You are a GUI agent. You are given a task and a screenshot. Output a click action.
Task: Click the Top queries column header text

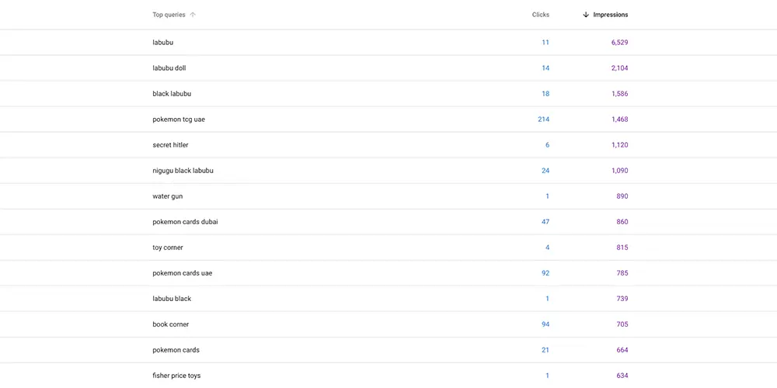(169, 15)
